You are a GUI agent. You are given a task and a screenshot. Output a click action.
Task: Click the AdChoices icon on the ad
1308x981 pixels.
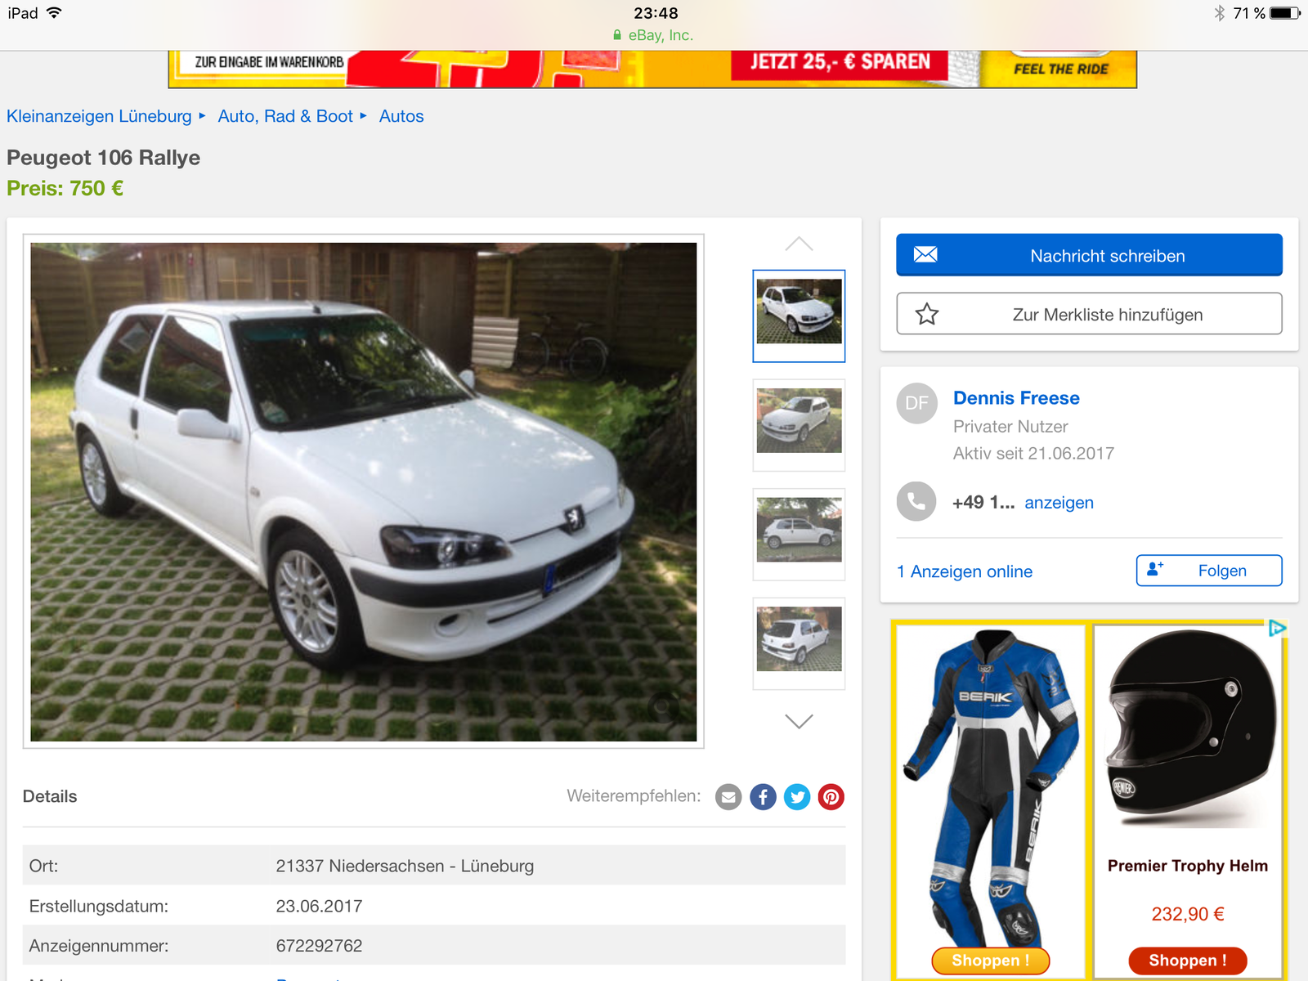(x=1276, y=628)
